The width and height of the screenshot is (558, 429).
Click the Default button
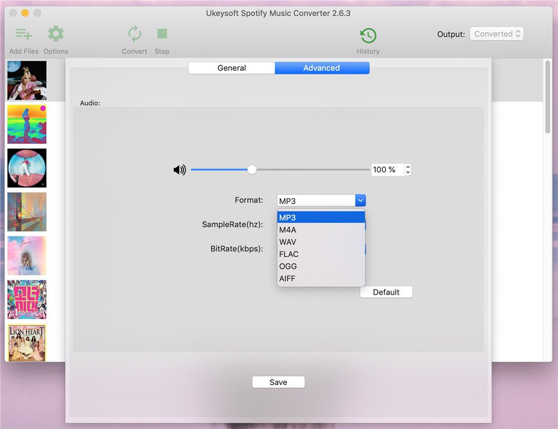[386, 292]
